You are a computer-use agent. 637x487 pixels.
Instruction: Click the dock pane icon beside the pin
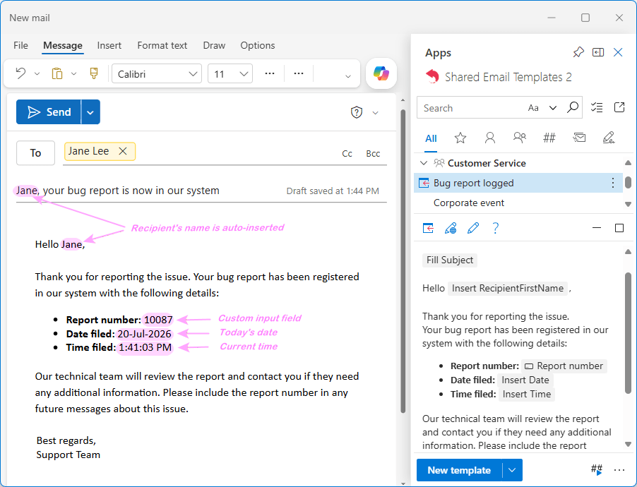click(598, 52)
